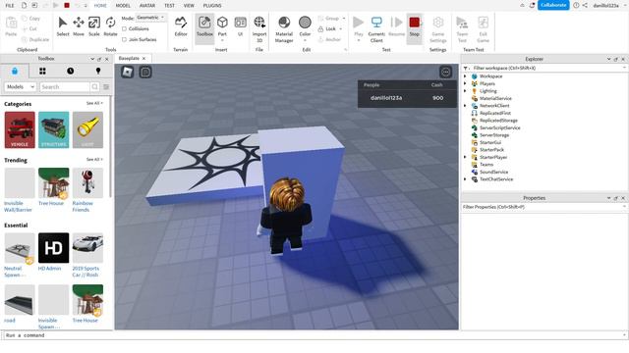Viewport: 629px width, 353px height.
Task: Select the 2019 Sports Car thumbnail
Action: [87, 248]
